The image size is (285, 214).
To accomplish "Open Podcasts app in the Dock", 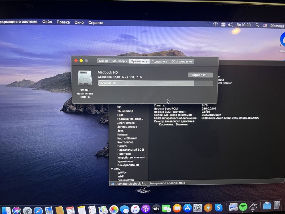I will 146,209.
